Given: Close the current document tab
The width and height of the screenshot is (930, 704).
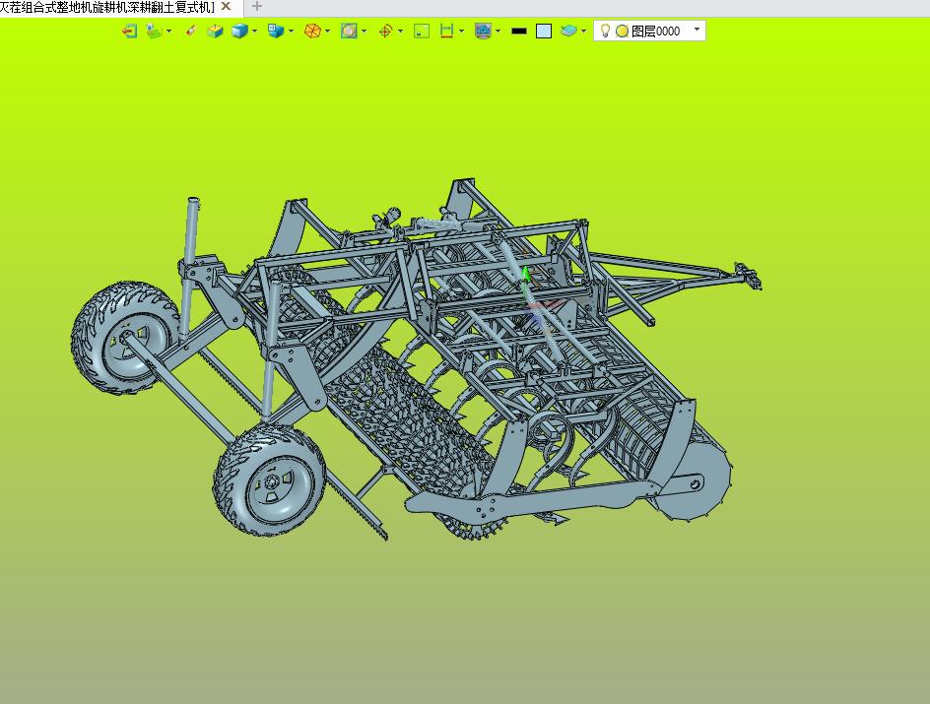Looking at the screenshot, I should pos(226,7).
